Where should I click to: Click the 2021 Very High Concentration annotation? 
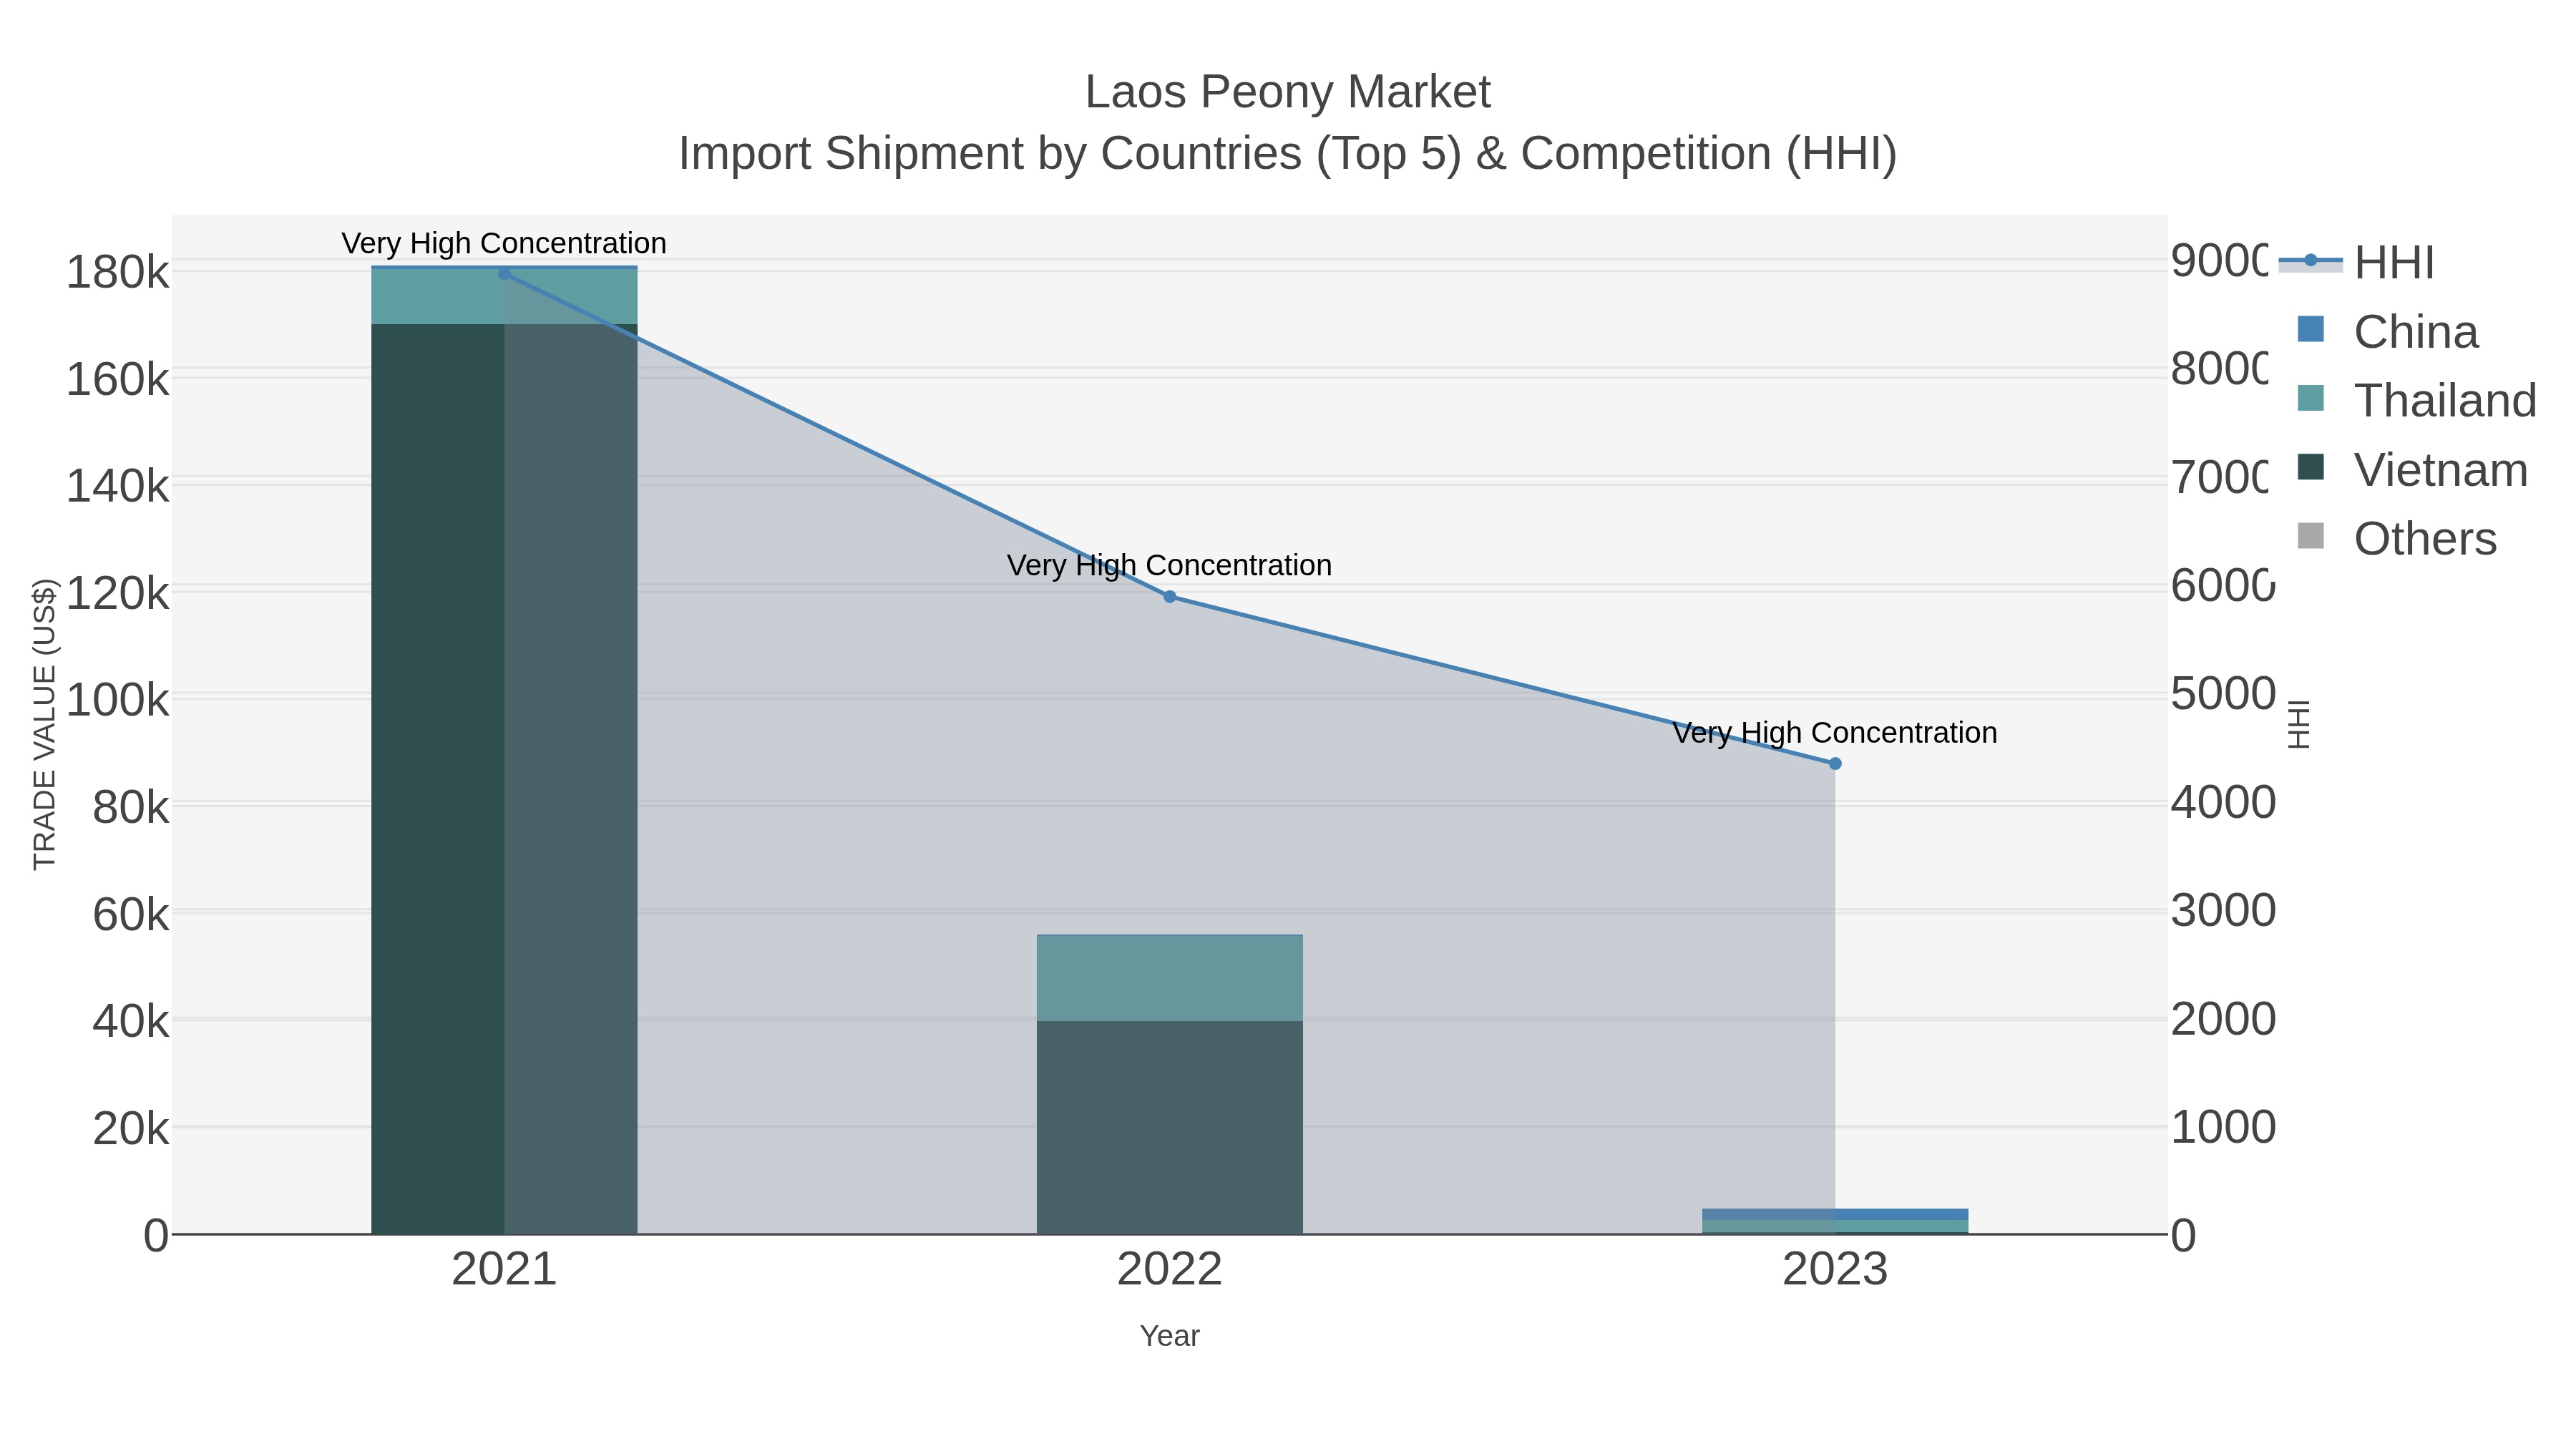point(504,243)
